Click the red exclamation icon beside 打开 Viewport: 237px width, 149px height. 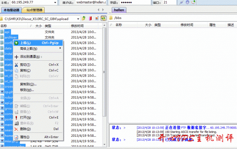click(16, 117)
